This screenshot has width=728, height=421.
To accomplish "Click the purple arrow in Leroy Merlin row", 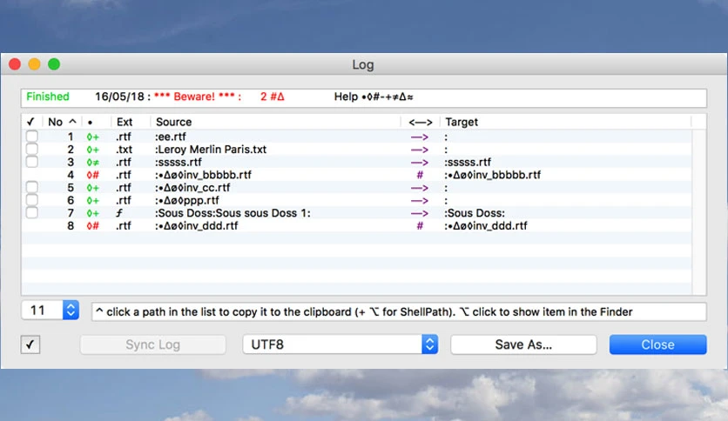I will click(x=419, y=150).
